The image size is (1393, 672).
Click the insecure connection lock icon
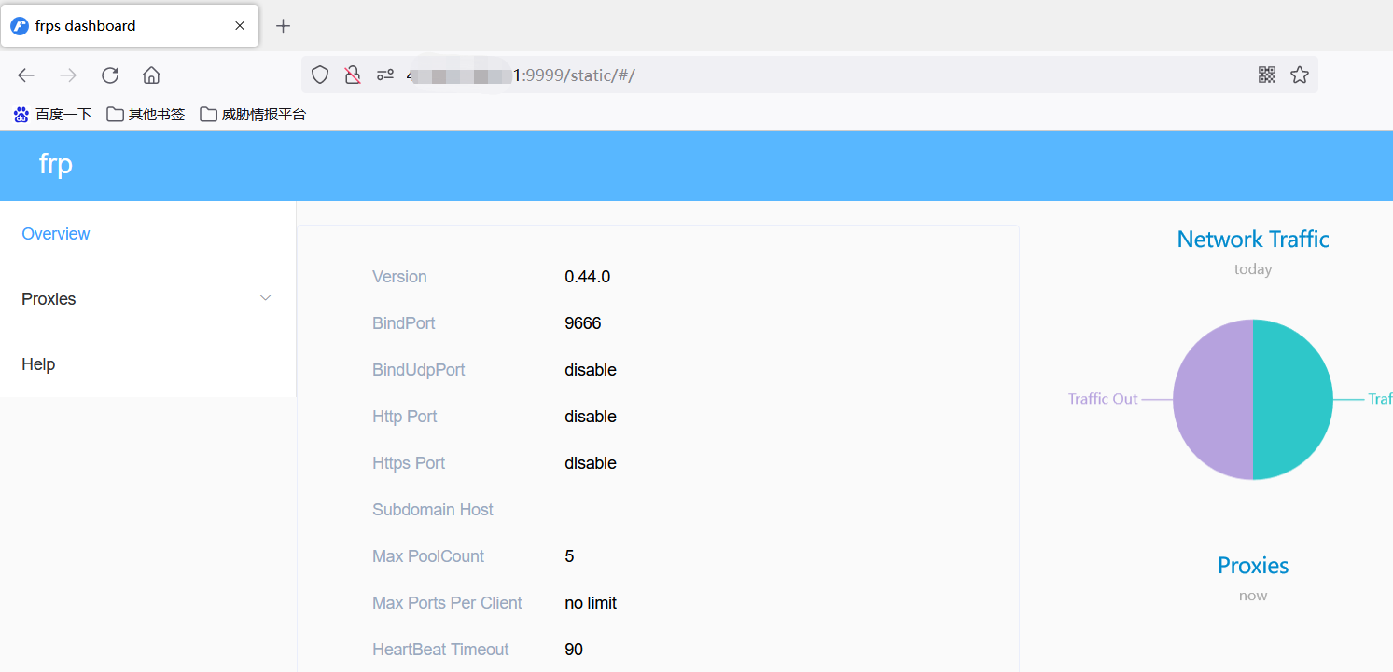point(353,75)
